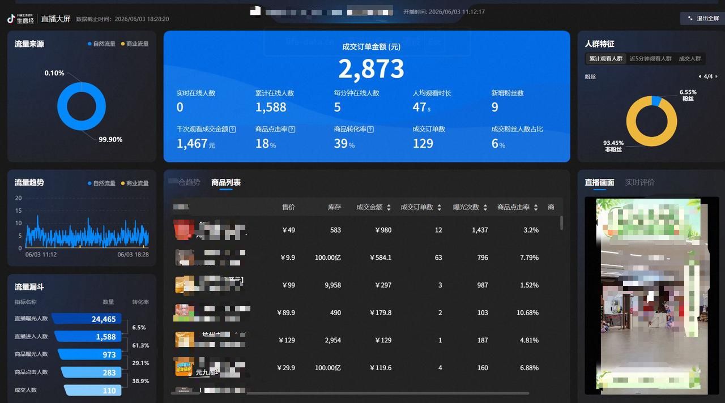Select the 商品列表 tab

tap(226, 182)
